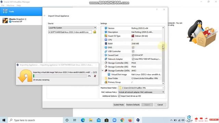Toggle Import hard drives as VDI
219x123 pixels.
119,96
